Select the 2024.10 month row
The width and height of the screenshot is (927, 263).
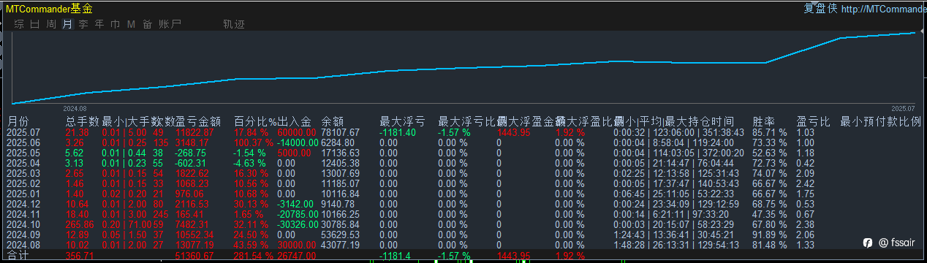[463, 224]
